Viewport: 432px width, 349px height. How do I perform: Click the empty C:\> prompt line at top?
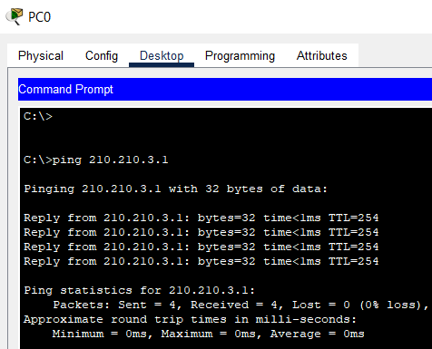38,116
